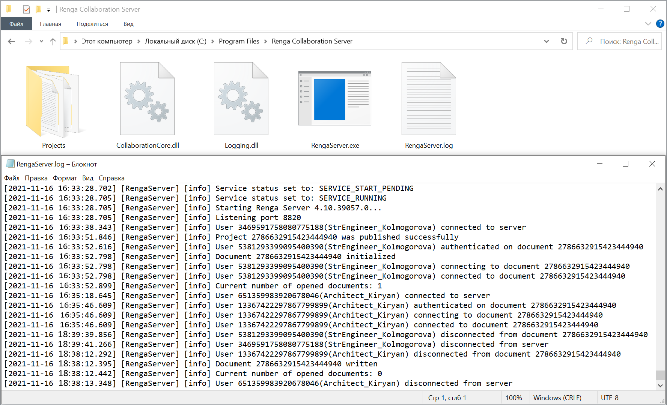Screen dimensions: 667x405
Task: Click the Forward arrow in Explorer
Action: point(29,41)
